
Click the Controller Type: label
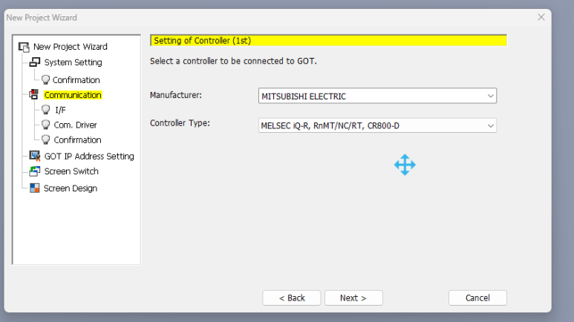coord(180,123)
